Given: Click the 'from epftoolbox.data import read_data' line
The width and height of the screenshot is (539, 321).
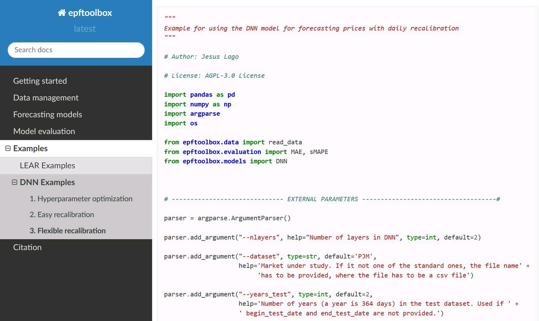Looking at the screenshot, I should (233, 142).
